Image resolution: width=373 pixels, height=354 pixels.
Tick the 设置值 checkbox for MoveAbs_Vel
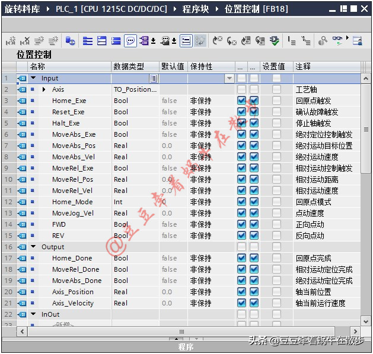pos(276,157)
